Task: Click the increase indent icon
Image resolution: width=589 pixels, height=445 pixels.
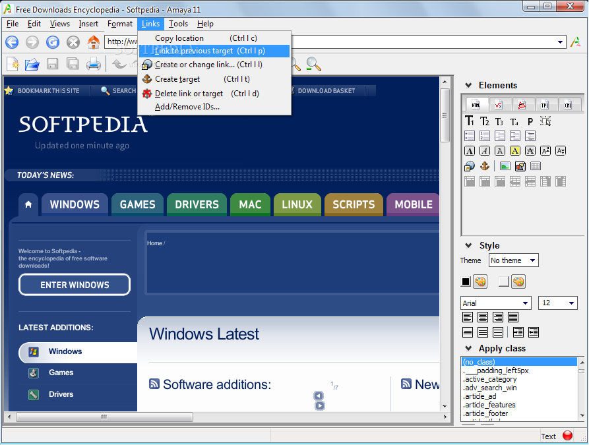Action: tap(518, 332)
